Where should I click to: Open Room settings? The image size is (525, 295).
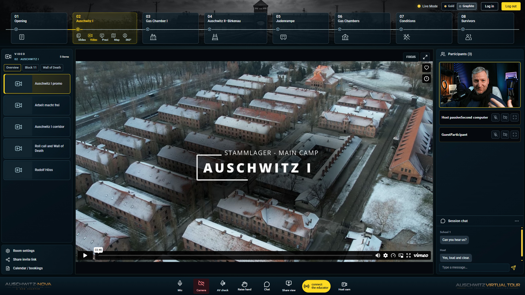[x=24, y=251]
